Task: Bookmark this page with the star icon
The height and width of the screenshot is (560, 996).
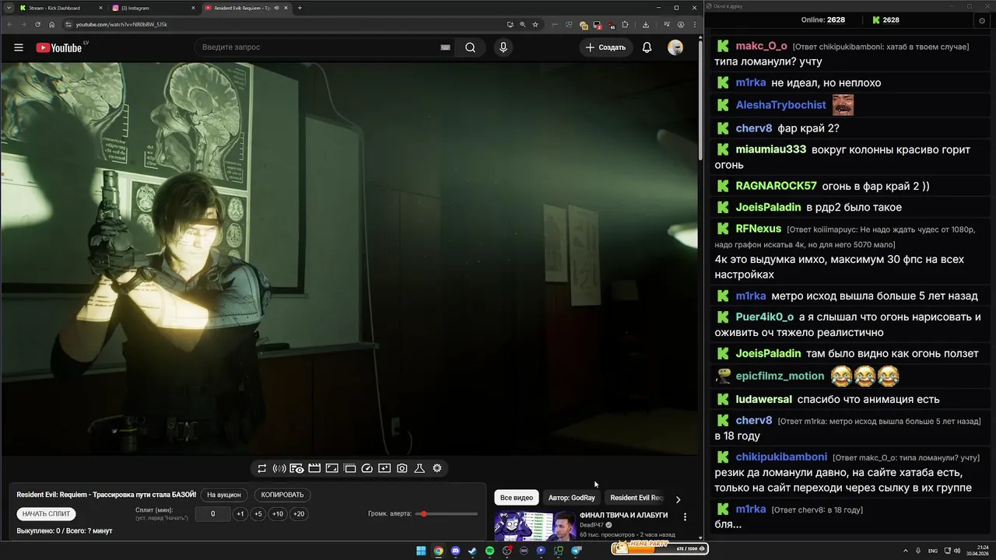Action: [x=535, y=24]
